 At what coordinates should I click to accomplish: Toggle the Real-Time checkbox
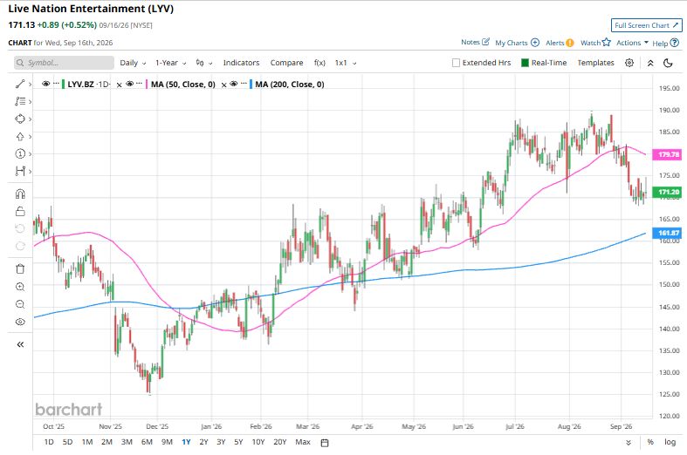pyautogui.click(x=525, y=63)
